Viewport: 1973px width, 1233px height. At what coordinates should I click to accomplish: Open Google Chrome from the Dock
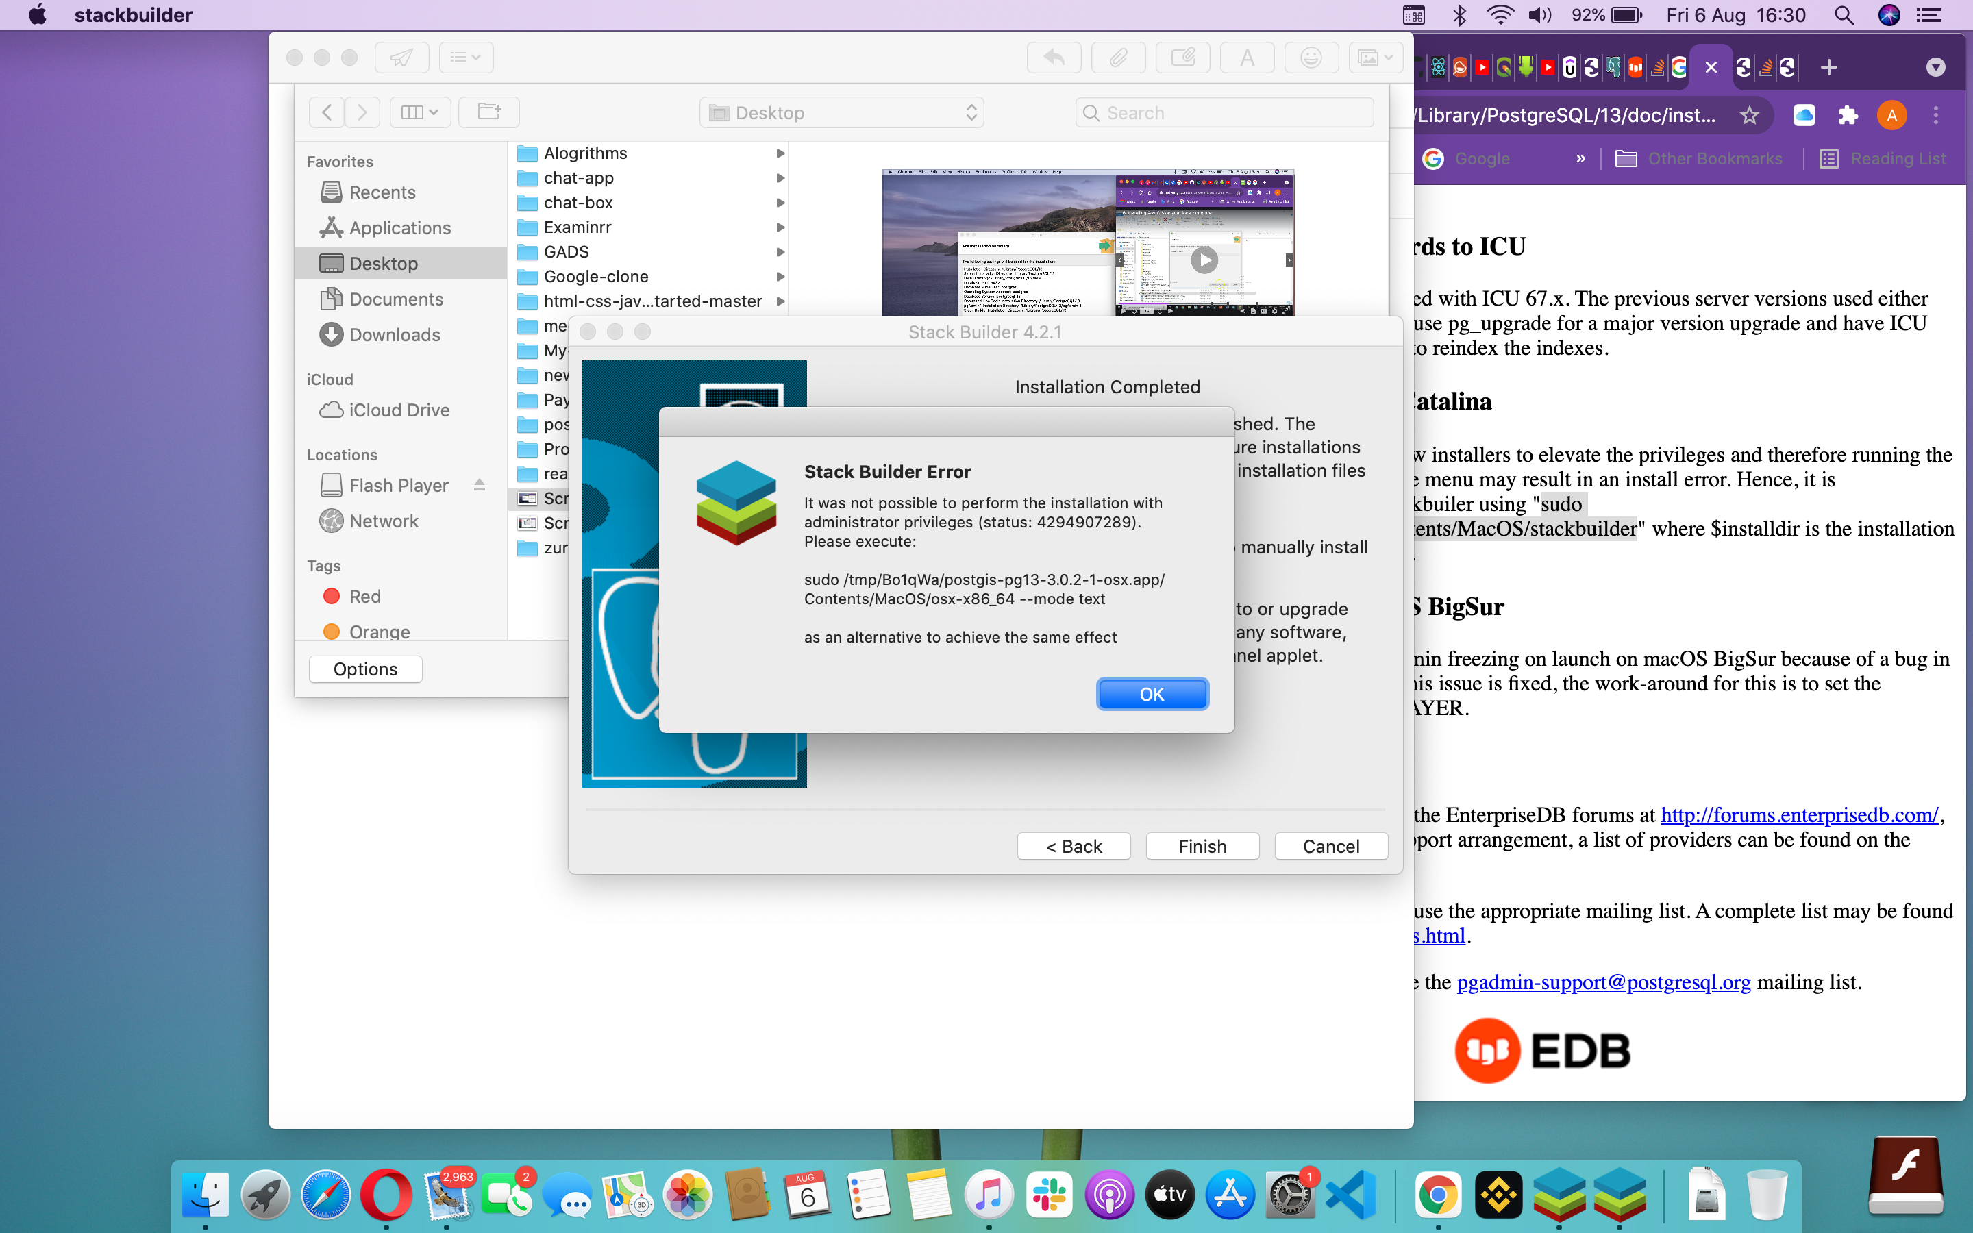coord(1437,1195)
